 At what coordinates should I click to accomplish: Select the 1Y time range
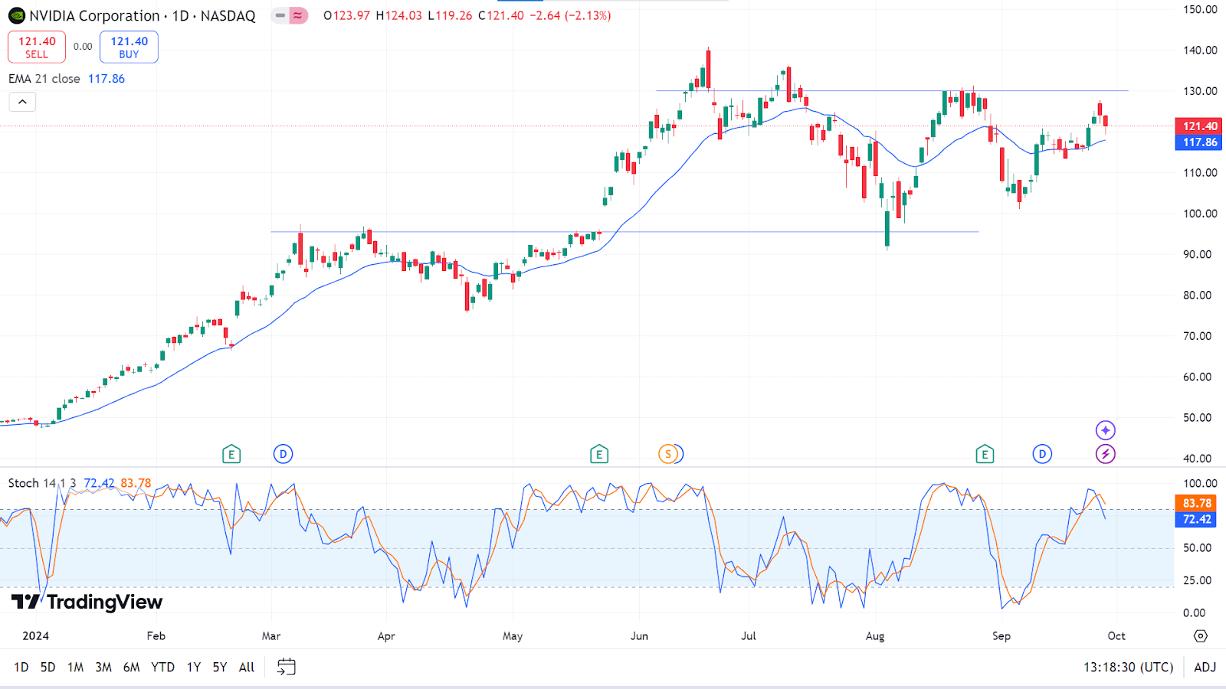(x=194, y=668)
